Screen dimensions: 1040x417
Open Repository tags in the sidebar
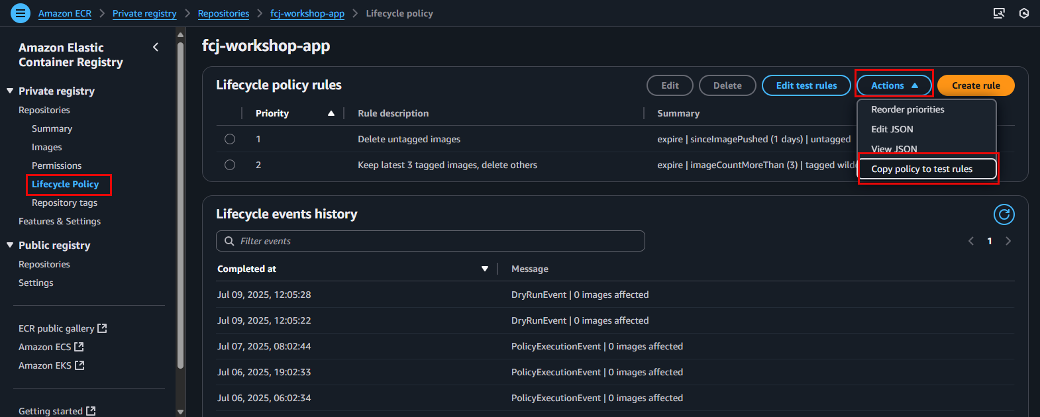pyautogui.click(x=64, y=203)
